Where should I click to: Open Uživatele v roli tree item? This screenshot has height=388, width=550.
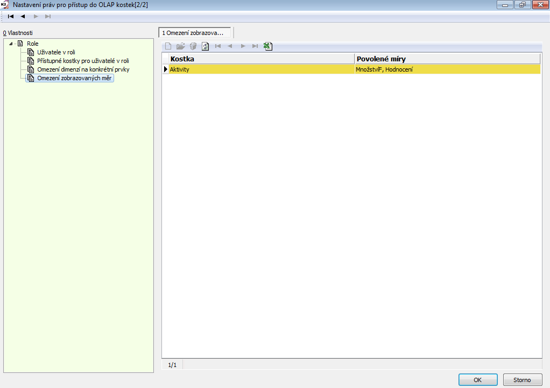pyautogui.click(x=56, y=52)
